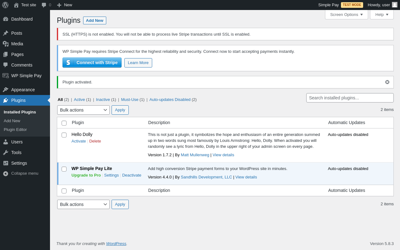Click the user avatar in admin bar

pyautogui.click(x=395, y=5)
